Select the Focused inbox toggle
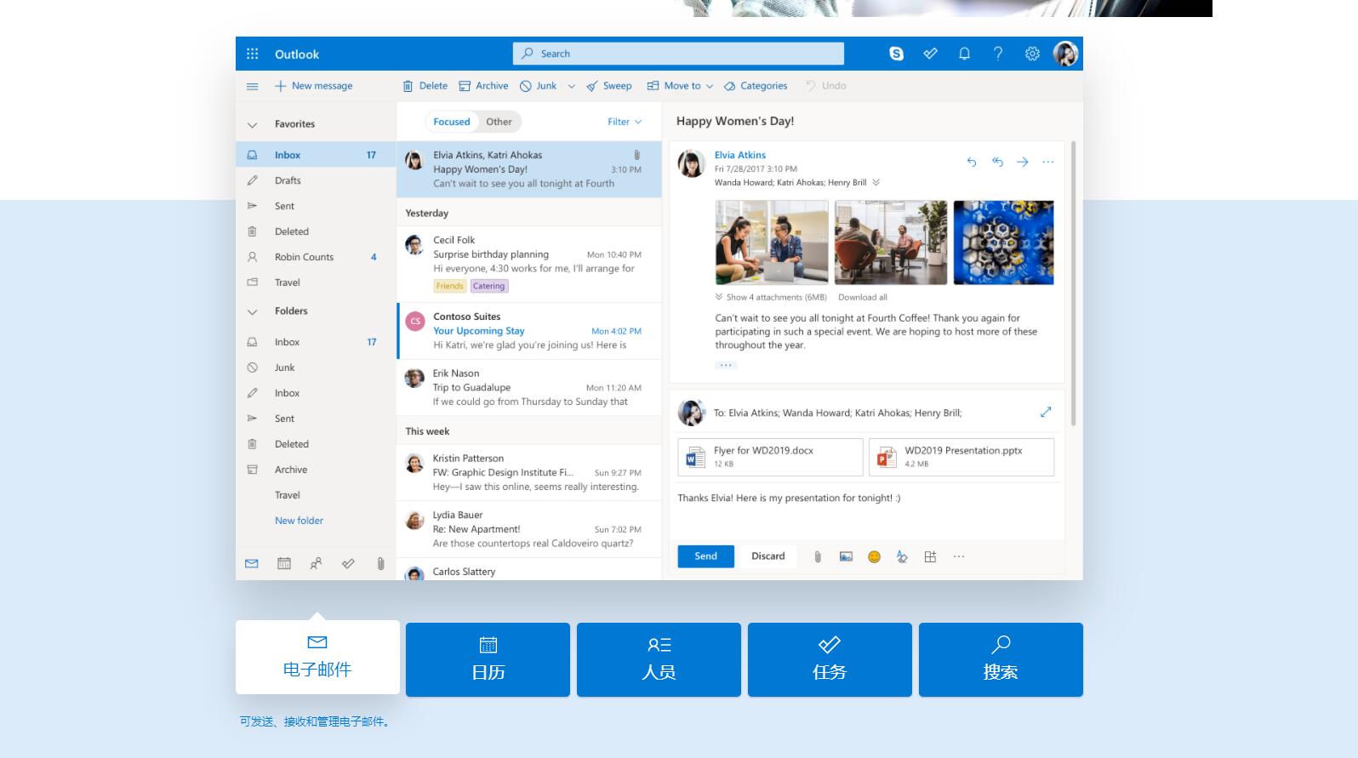 click(452, 122)
